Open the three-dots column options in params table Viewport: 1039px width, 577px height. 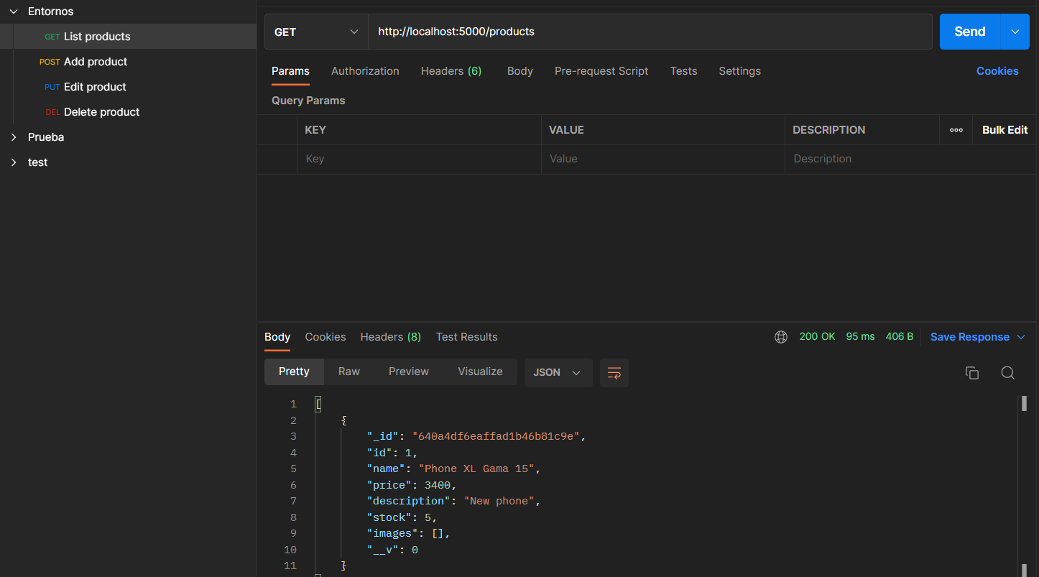[956, 130]
